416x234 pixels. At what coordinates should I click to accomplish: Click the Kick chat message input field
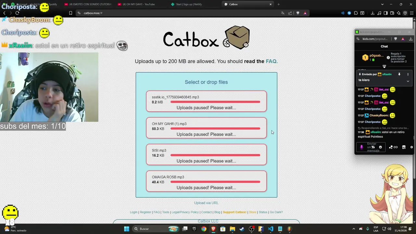point(371,147)
